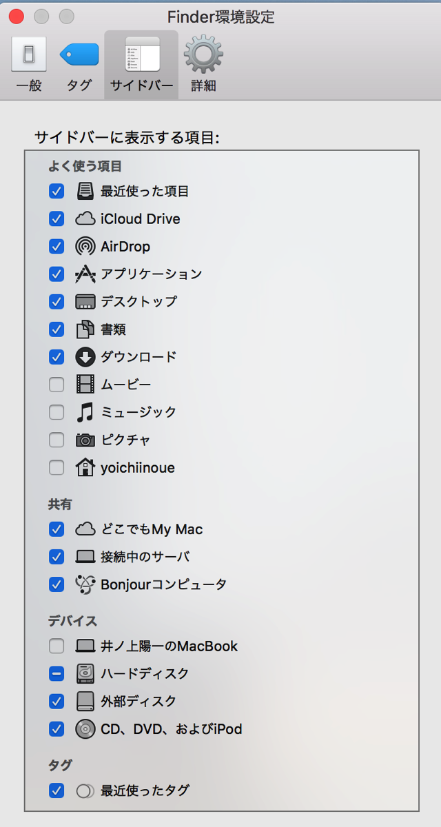Click the Finder環境設定 window title
The width and height of the screenshot is (441, 827).
220,17
